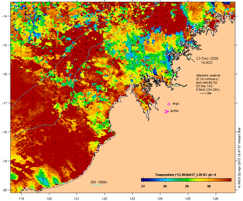Click the latitude label '-15'
Screen dimensions: 243x201
[x=4, y=45]
